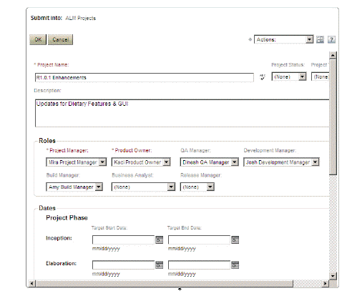
Task: Click the horizontal scrollbar thumb
Action: (165, 284)
